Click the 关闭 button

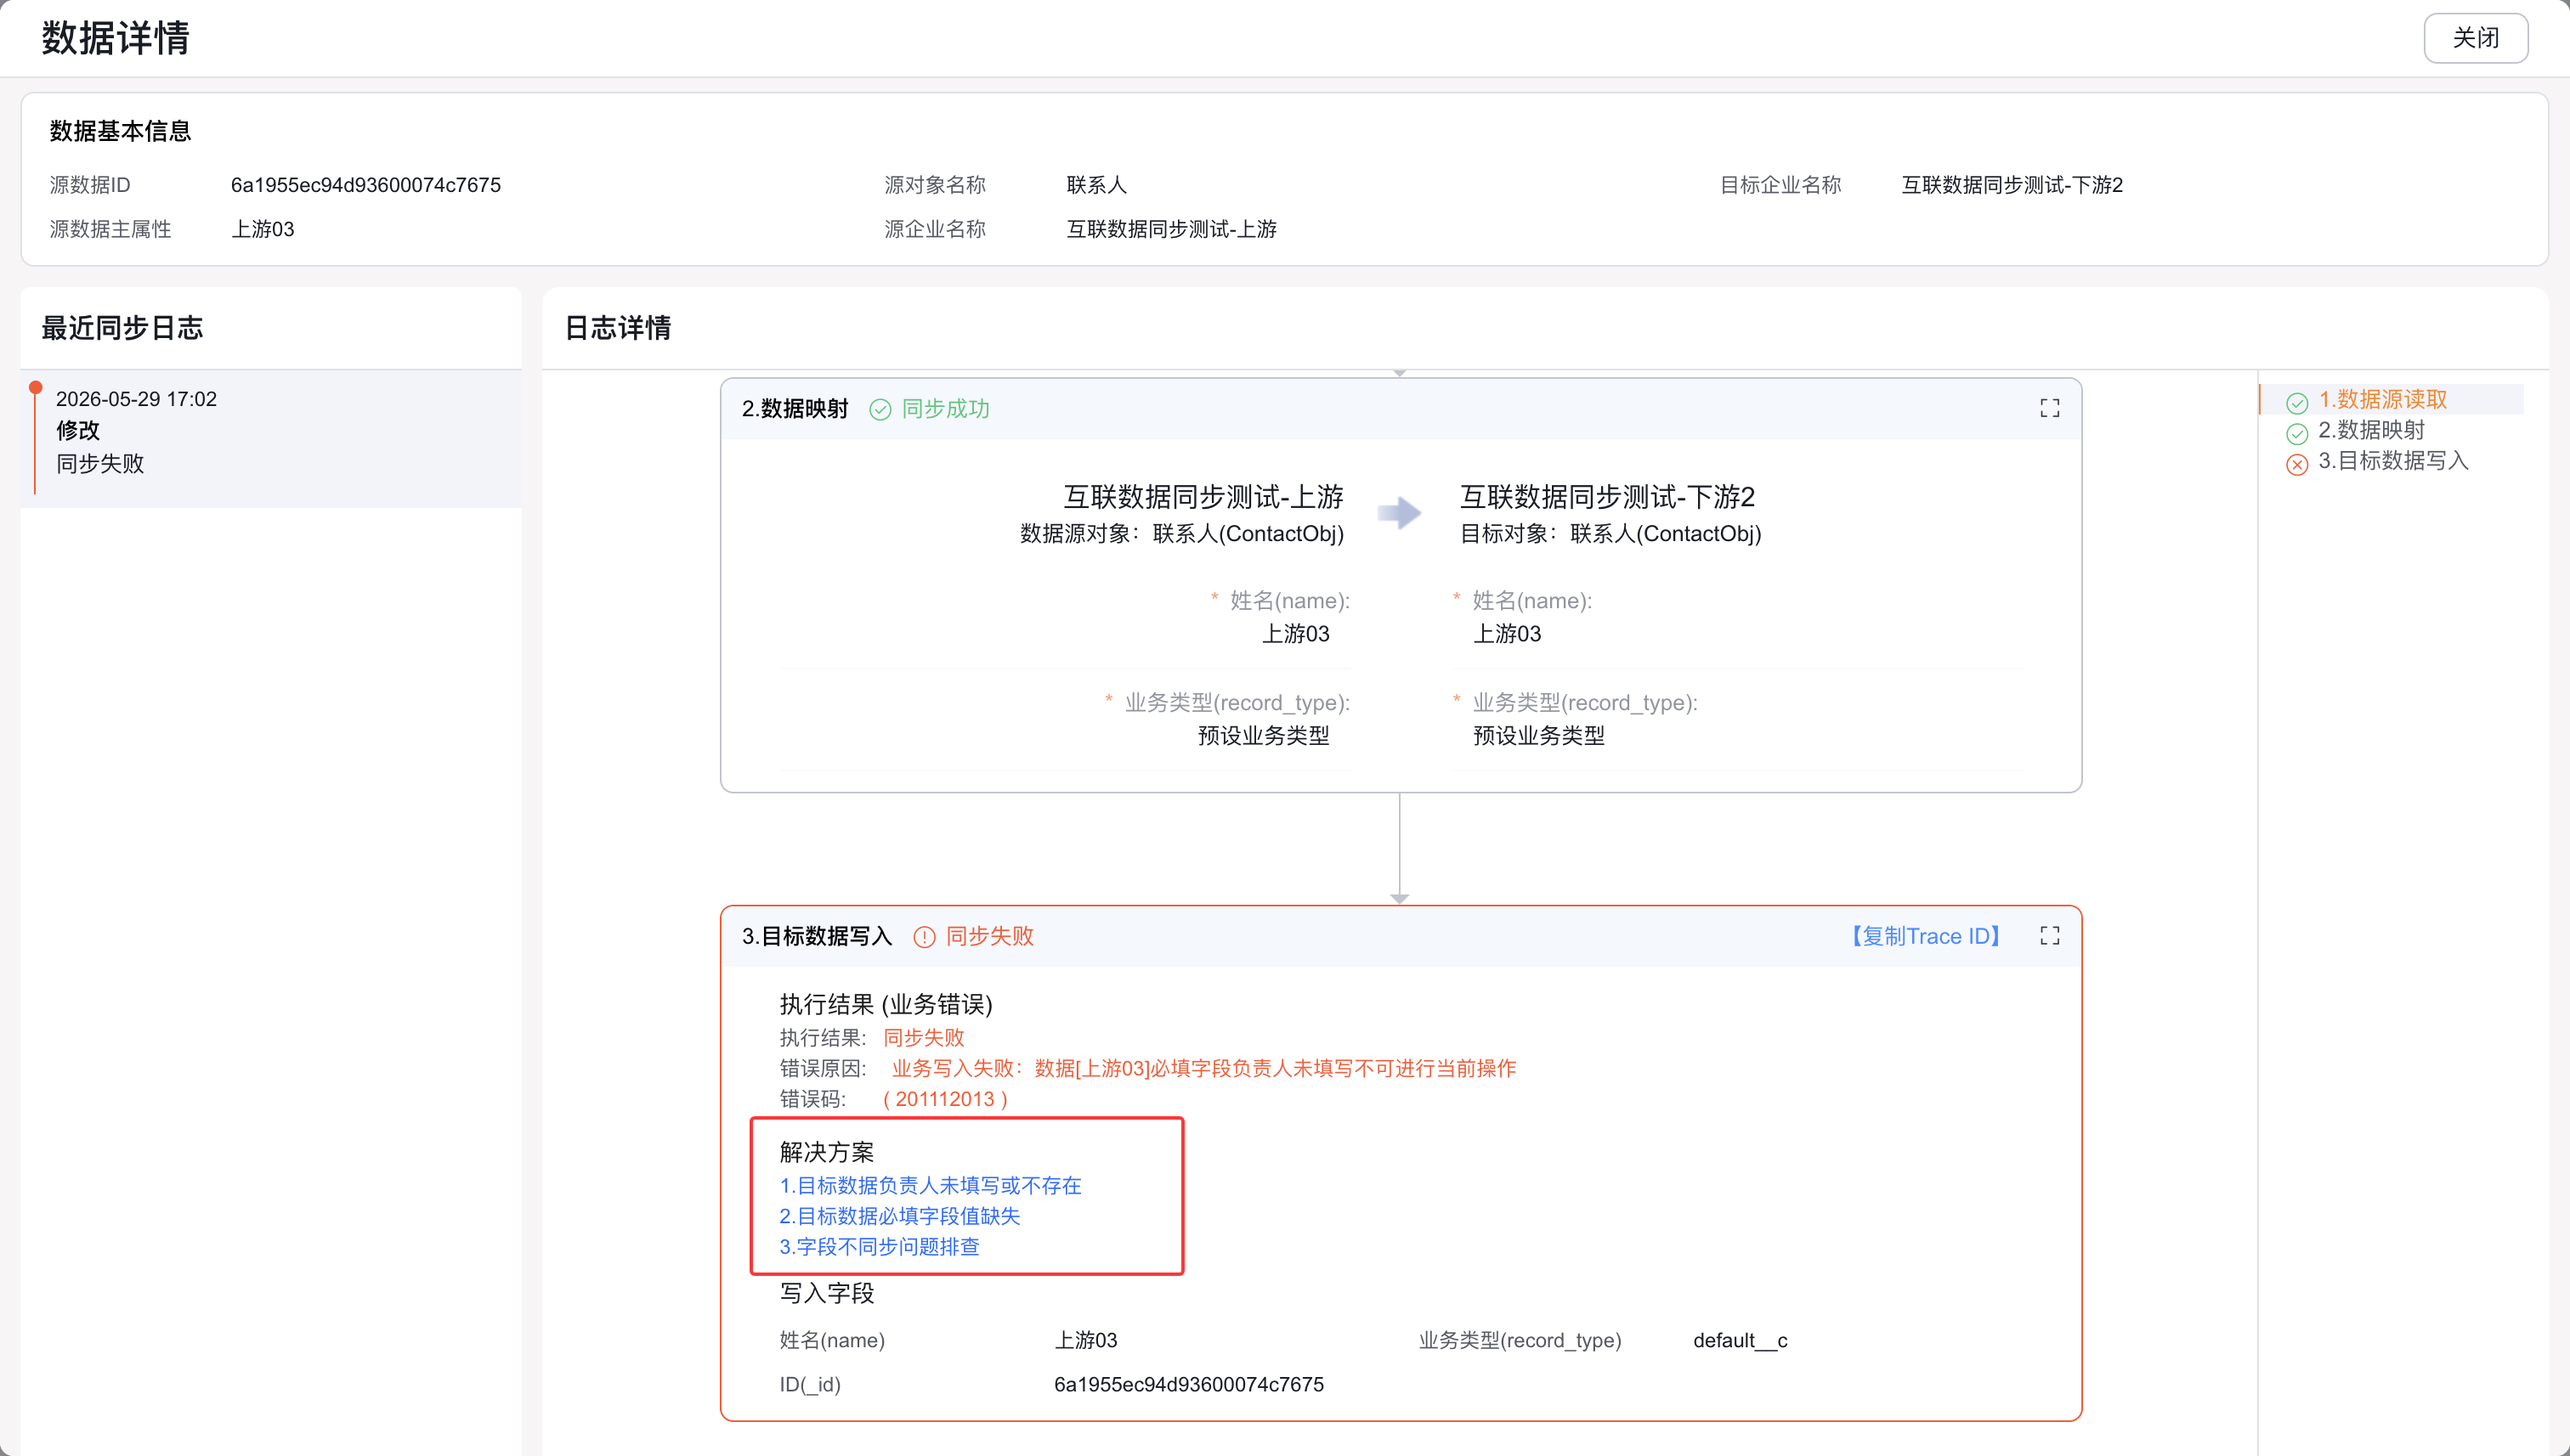coord(2475,38)
